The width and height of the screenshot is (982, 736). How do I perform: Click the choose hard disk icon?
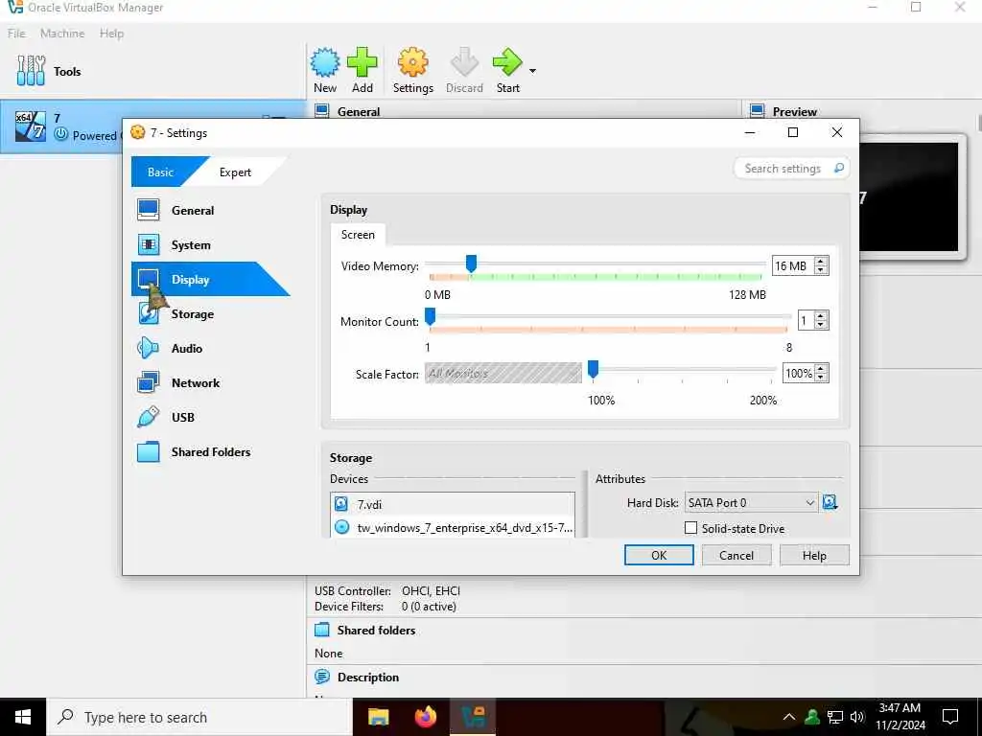click(830, 502)
